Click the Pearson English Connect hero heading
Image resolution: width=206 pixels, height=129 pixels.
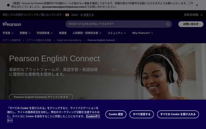(x=54, y=59)
